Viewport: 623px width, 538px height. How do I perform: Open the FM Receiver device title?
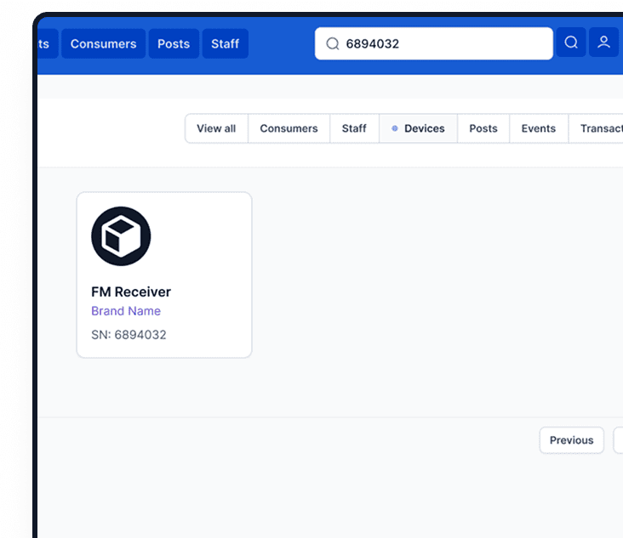coord(131,292)
